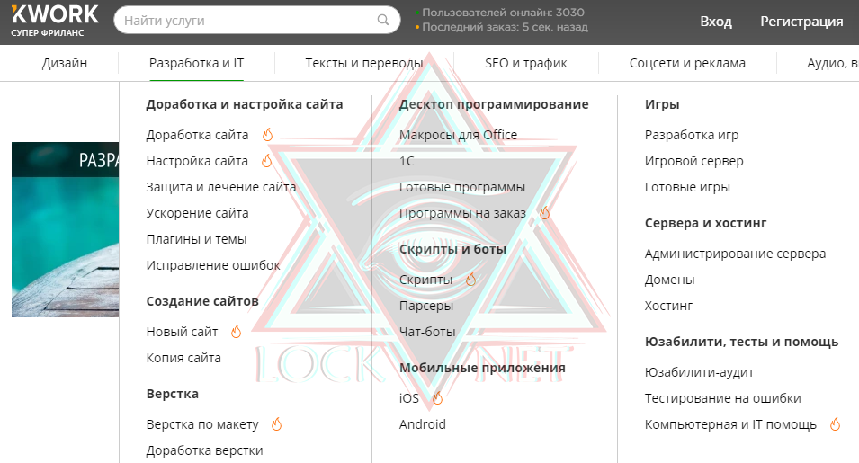Viewport: 859px width, 463px height.
Task: Open Готовые игры
Action: pyautogui.click(x=687, y=187)
